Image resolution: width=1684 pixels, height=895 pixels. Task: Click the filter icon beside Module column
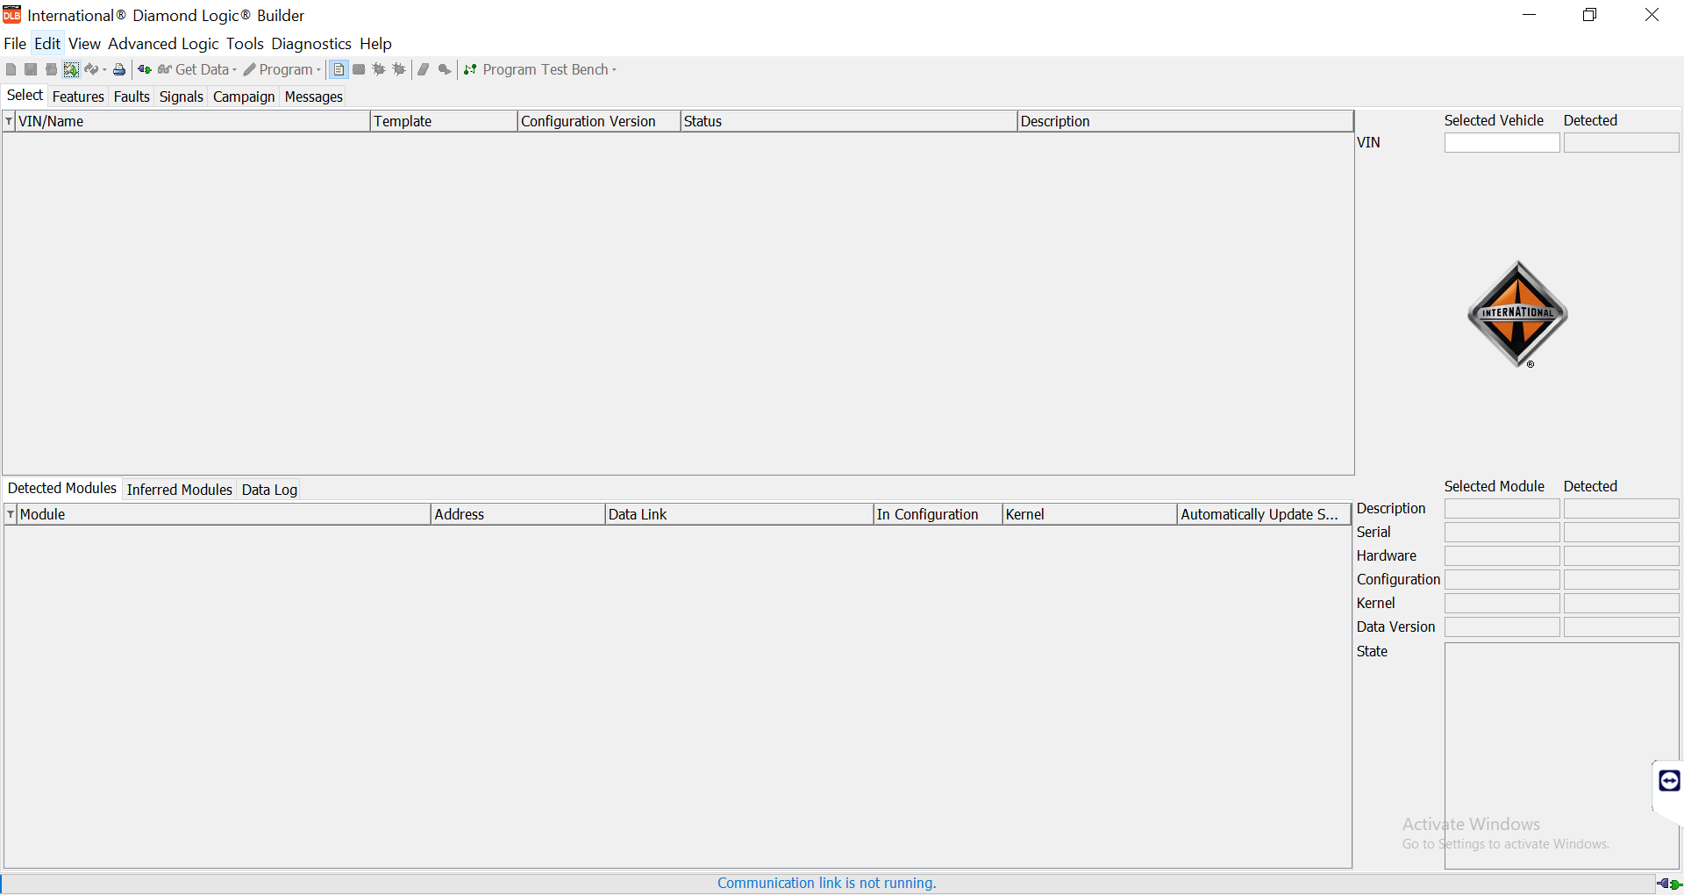coord(11,514)
